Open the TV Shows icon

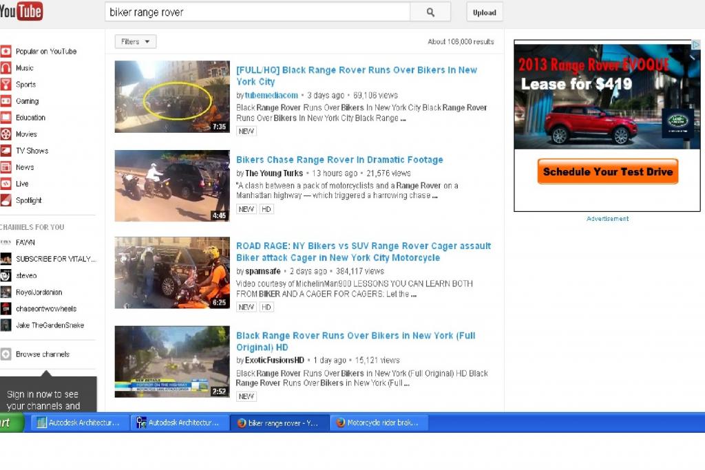[x=6, y=151]
